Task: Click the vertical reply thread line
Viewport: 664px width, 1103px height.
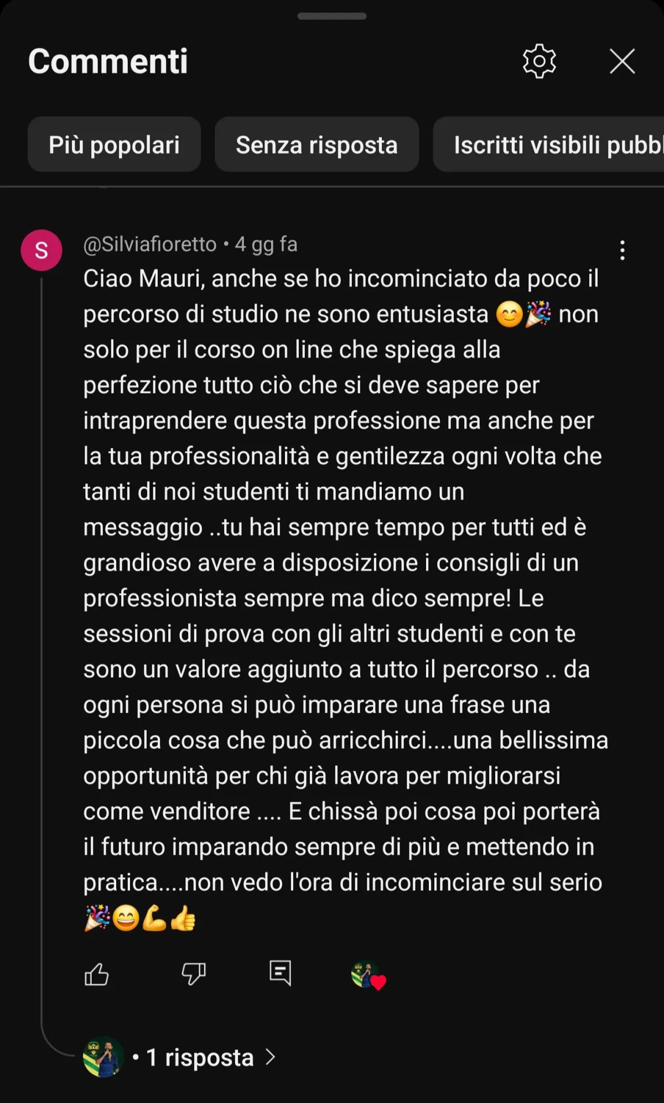Action: click(41, 653)
